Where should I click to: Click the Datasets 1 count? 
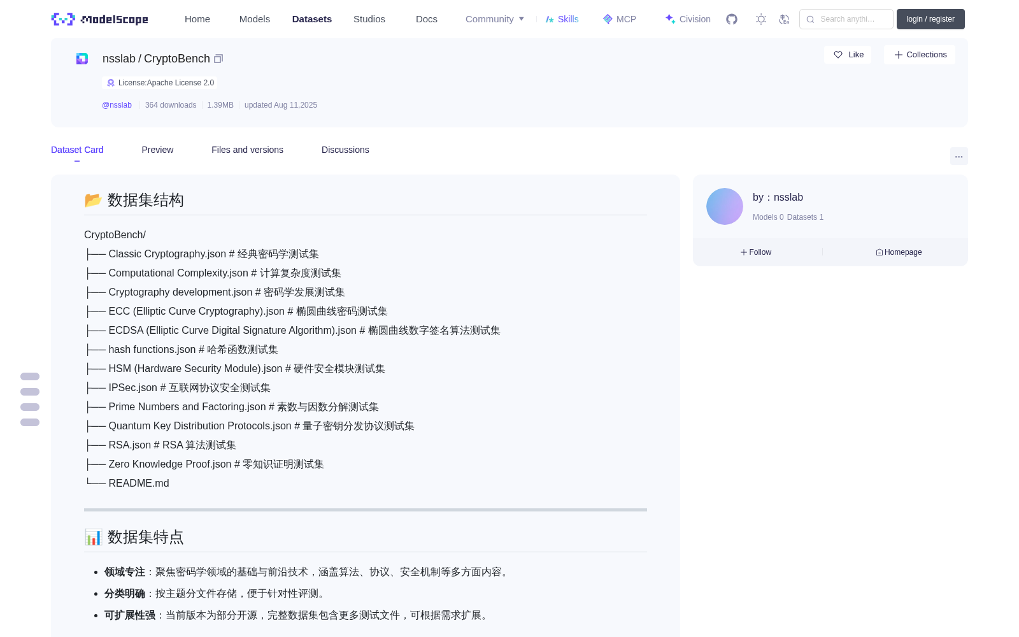pyautogui.click(x=805, y=217)
